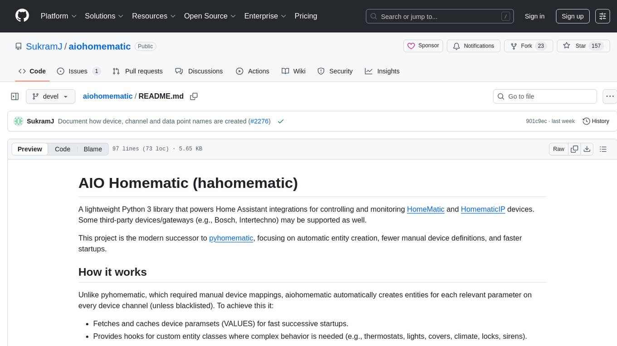Open the Insights tab
617x346 pixels.
[382, 71]
